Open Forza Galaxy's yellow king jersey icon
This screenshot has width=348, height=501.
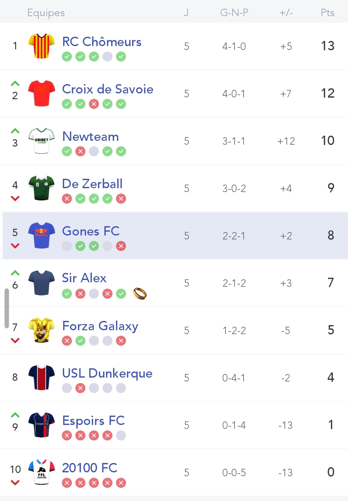[x=41, y=330]
